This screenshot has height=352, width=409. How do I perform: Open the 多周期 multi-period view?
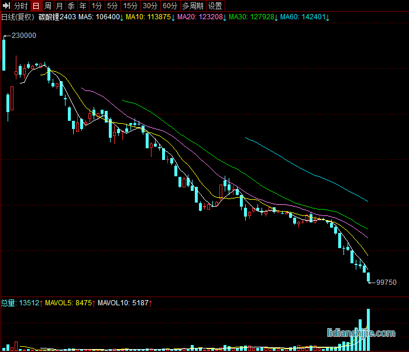coord(193,6)
